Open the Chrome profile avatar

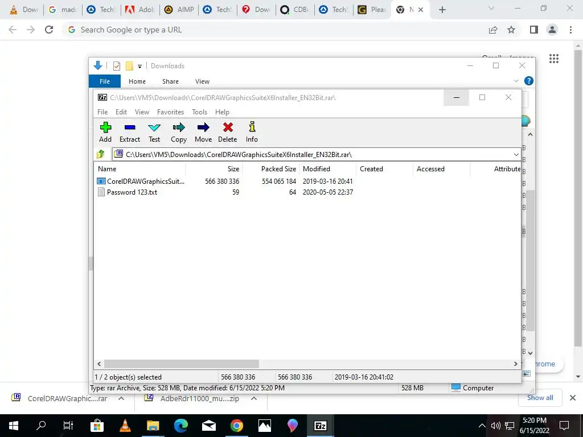coord(552,30)
